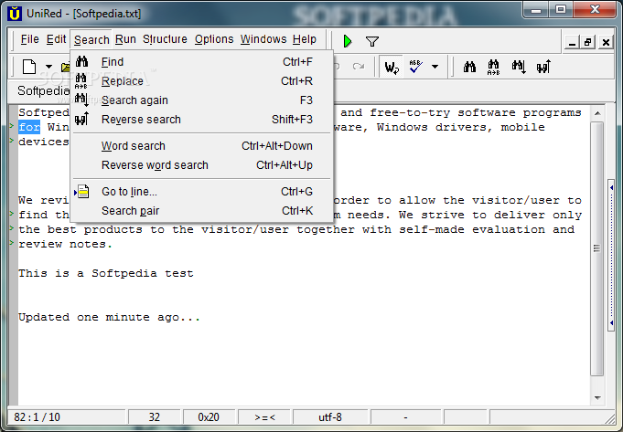This screenshot has width=623, height=432.
Task: Click the Search again toolbar icon
Action: click(x=519, y=67)
